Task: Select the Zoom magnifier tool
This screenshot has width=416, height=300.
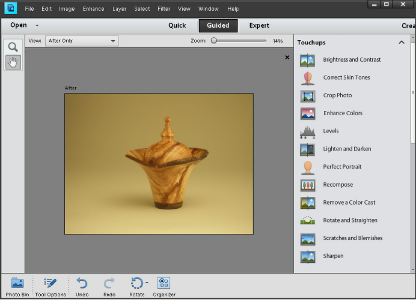Action: [13, 47]
